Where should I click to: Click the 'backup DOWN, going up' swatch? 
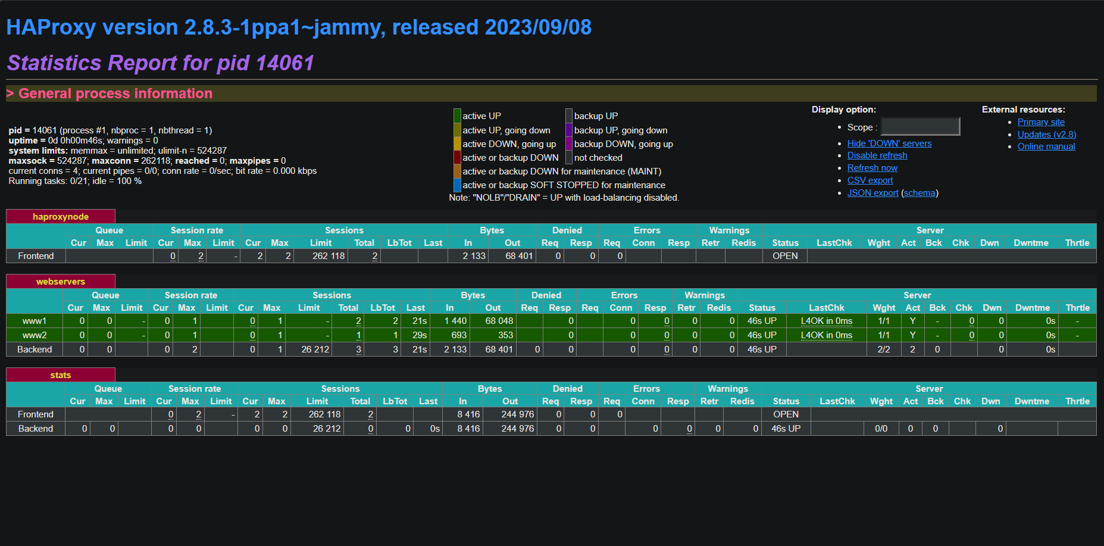point(569,143)
